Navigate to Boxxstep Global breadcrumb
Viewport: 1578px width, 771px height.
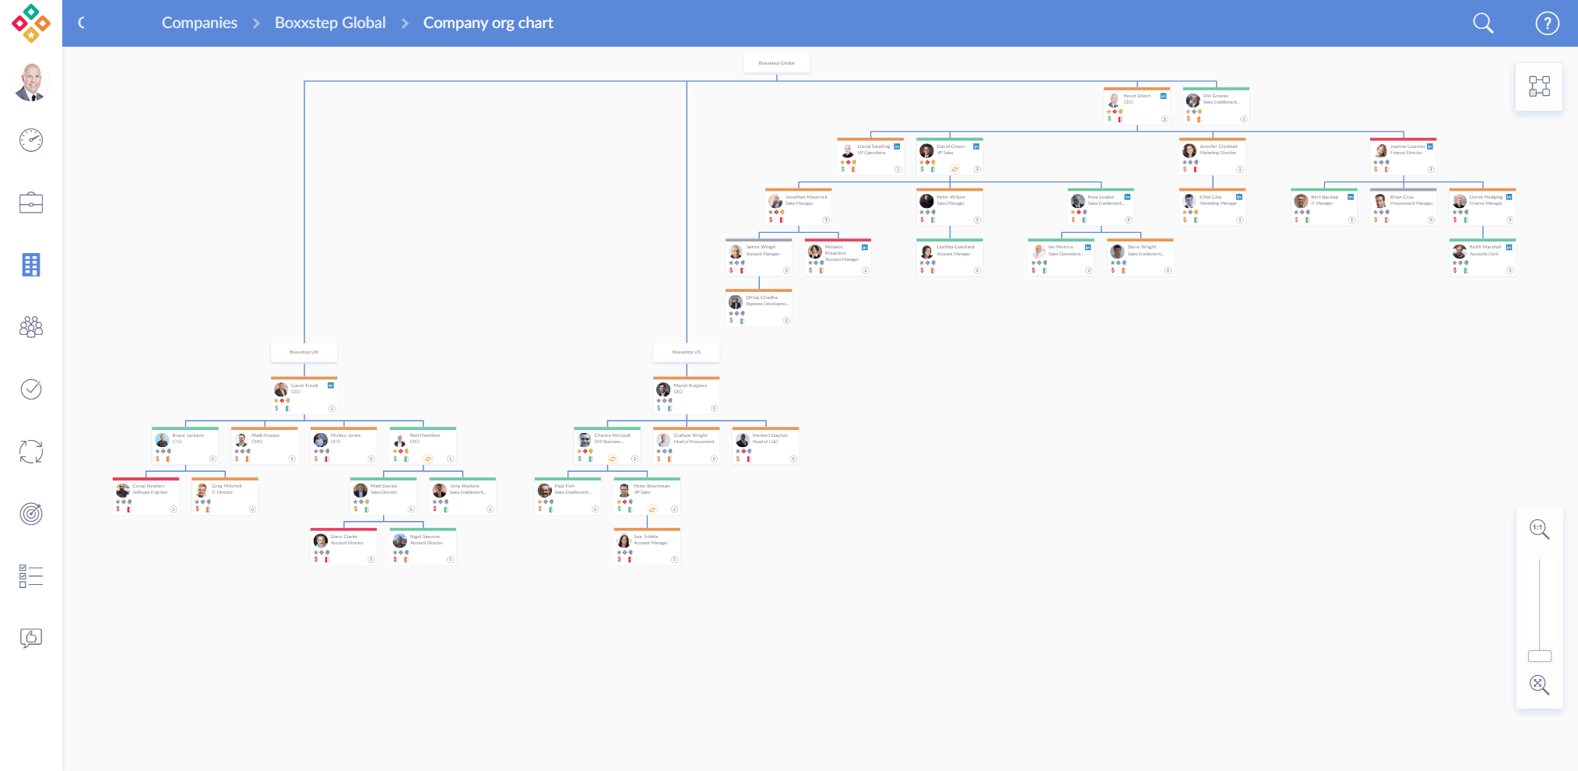[x=330, y=23]
